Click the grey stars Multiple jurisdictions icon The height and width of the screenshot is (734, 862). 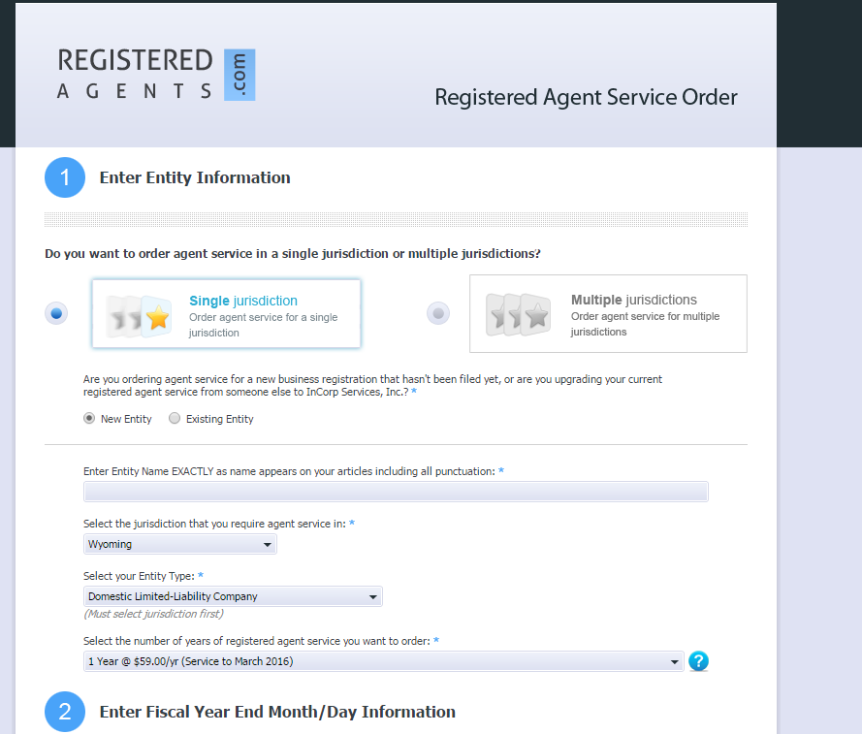(x=518, y=315)
